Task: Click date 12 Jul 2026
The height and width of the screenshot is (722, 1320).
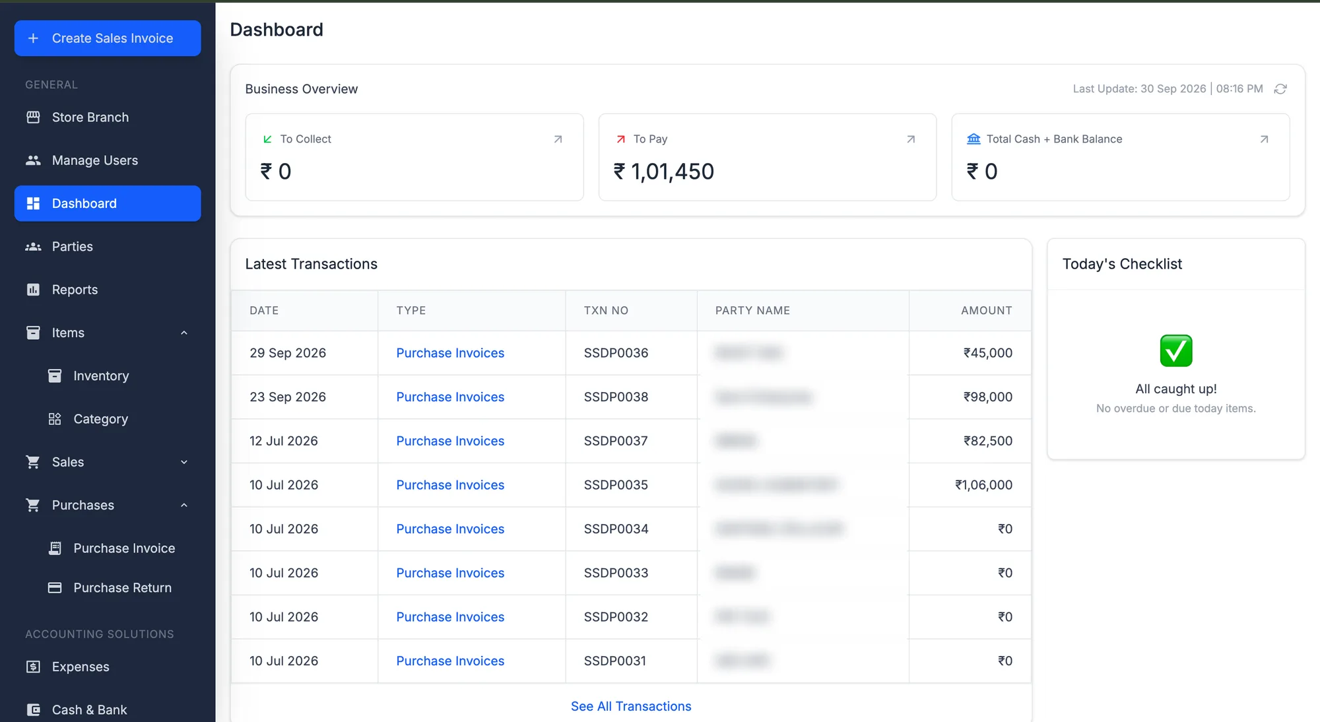Action: pos(284,441)
